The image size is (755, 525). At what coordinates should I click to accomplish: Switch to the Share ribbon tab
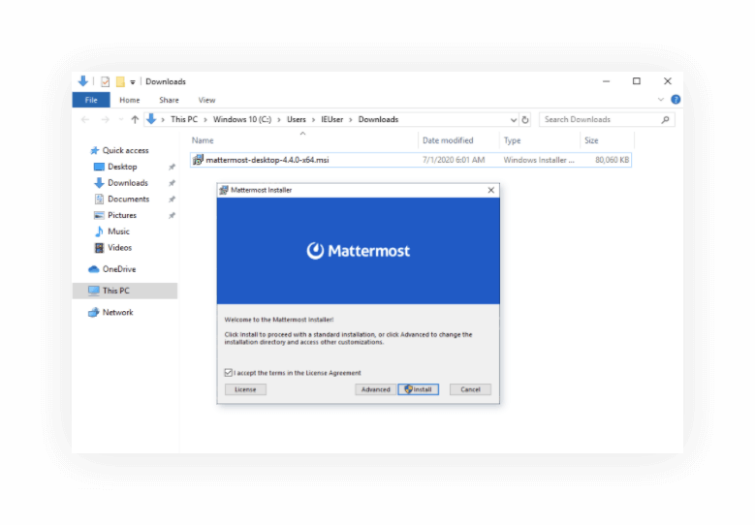(169, 100)
